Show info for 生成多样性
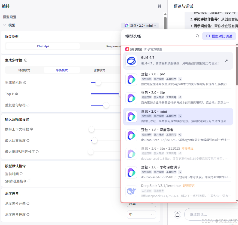Viewport: 238px width, 225px height. coord(26,60)
